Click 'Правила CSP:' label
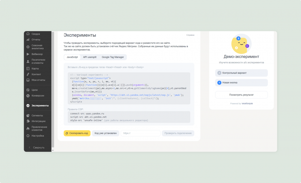The width and height of the screenshot is (301, 183). pos(76,109)
